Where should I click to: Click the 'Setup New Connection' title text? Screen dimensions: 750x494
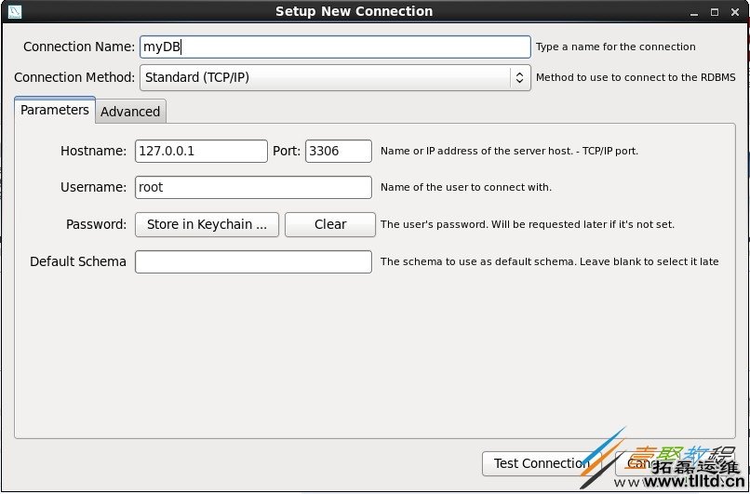[354, 11]
